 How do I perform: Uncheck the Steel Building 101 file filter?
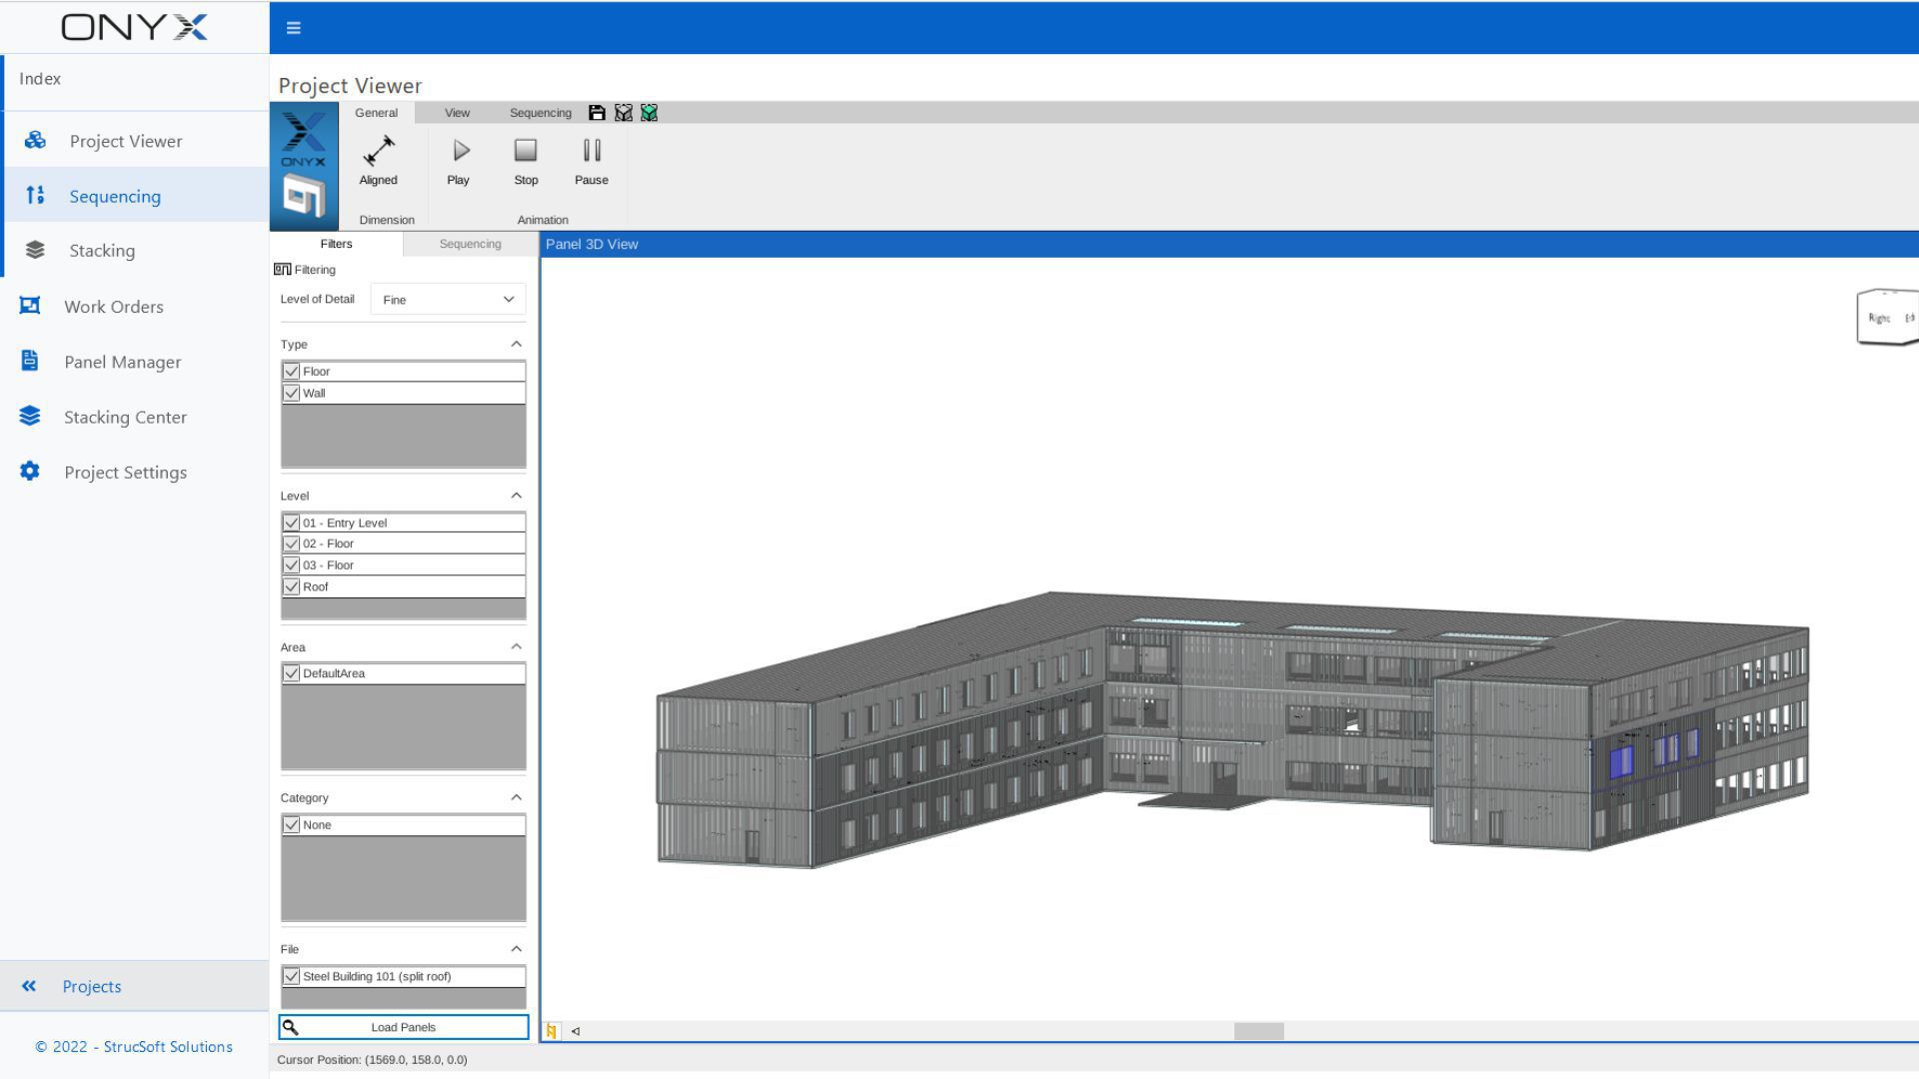[x=291, y=976]
